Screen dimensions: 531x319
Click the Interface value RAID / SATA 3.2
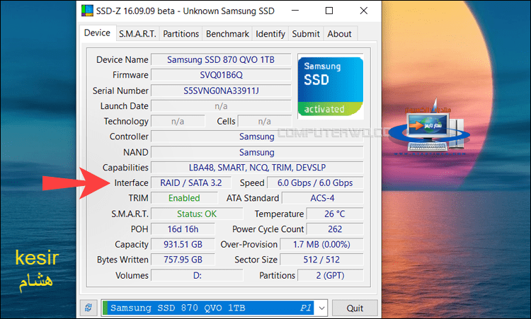tap(191, 182)
